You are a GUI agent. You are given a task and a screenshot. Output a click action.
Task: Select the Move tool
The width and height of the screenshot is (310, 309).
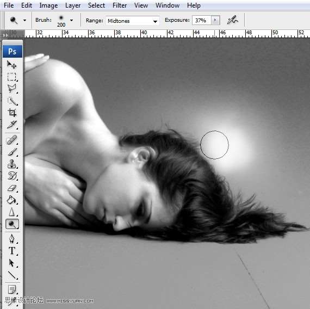point(12,65)
